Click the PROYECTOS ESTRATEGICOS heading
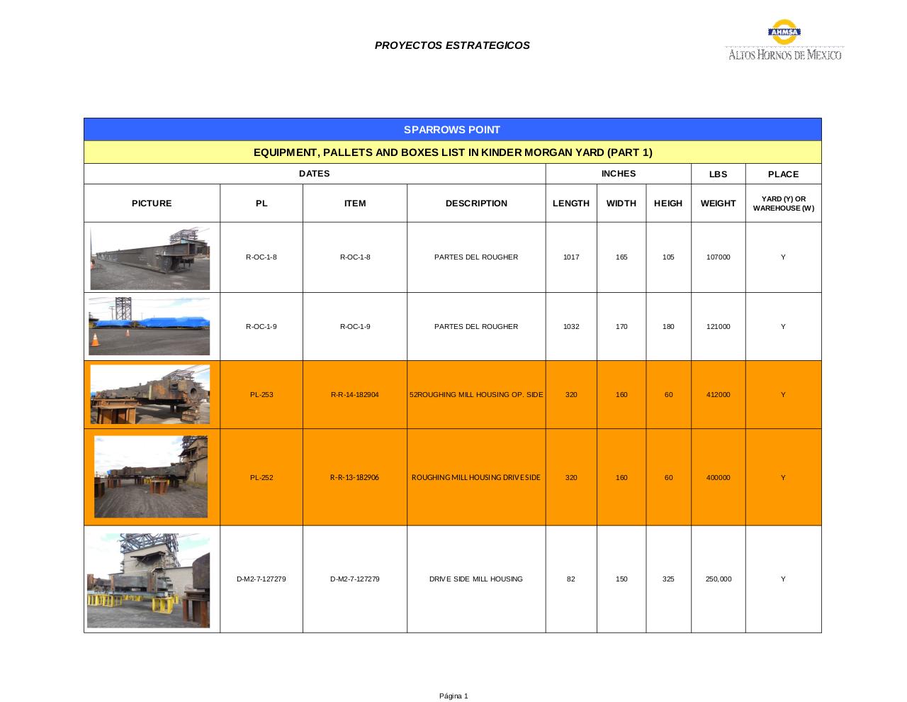 click(x=453, y=45)
